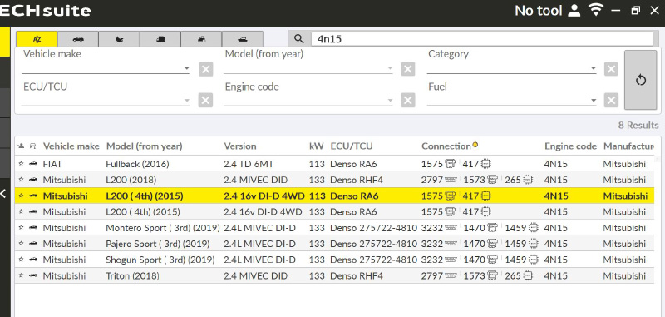Sort by Engine code column header
The image size is (665, 317).
point(570,146)
